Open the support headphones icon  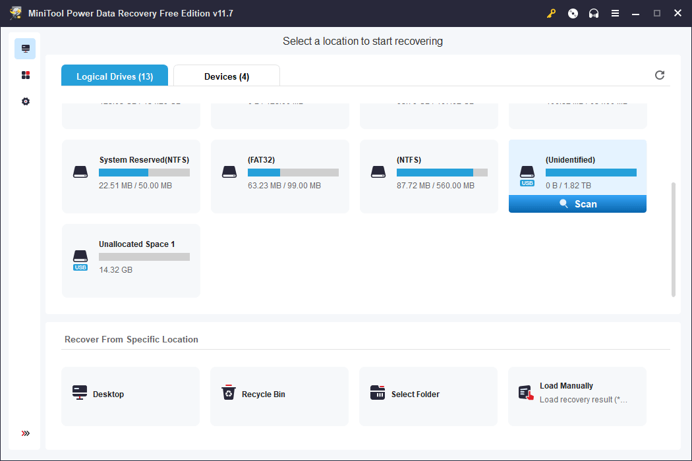(x=594, y=13)
